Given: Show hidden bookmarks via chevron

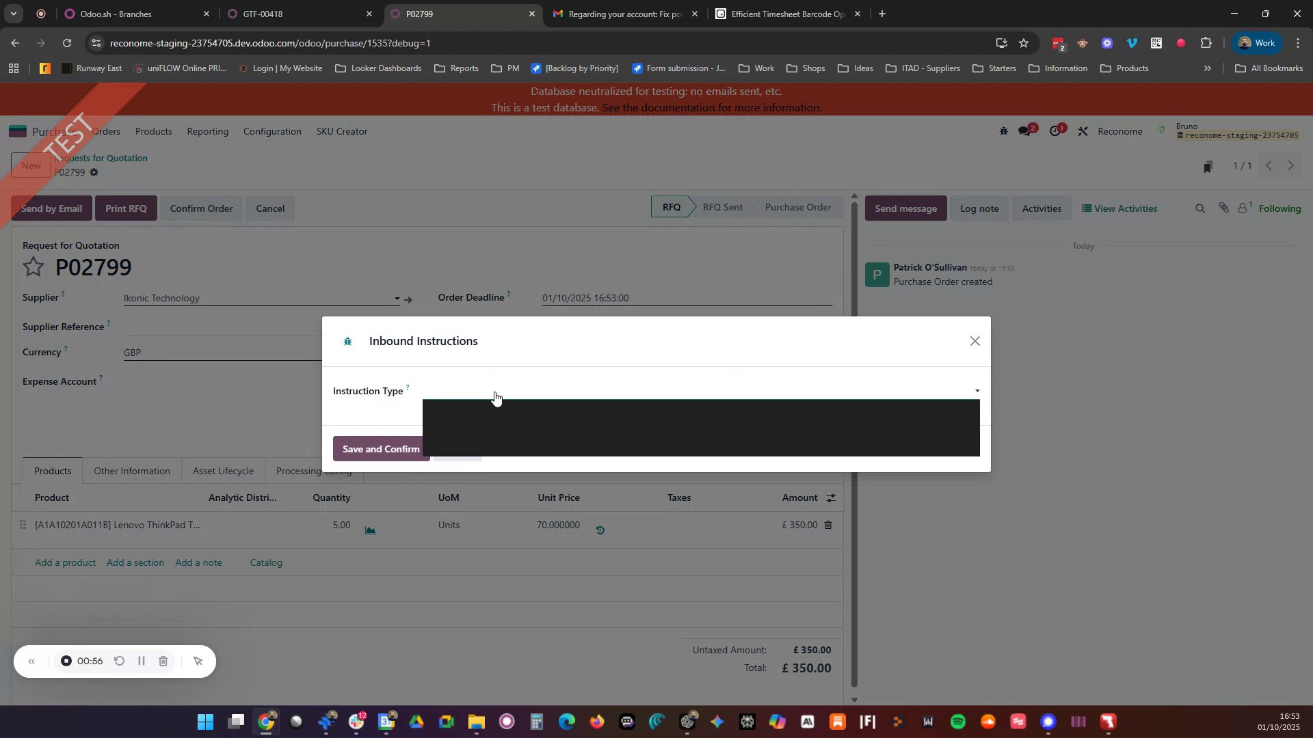Looking at the screenshot, I should tap(1208, 68).
